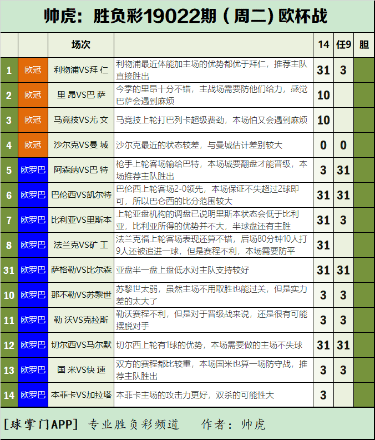Screen dimensions: 375x440
Task: Click 14-column pick 31 for 利物浦VS拜仁
Action: point(323,70)
